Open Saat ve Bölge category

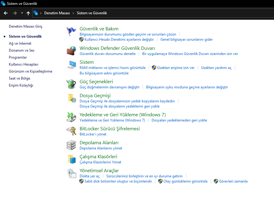coord(19,78)
